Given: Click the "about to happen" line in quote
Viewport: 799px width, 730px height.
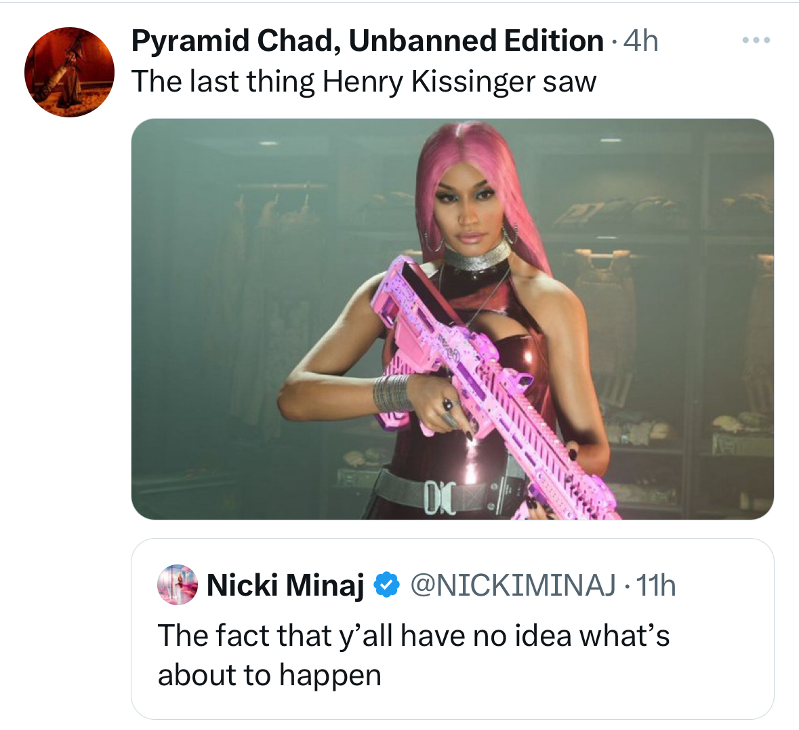Looking at the screenshot, I should click(270, 675).
